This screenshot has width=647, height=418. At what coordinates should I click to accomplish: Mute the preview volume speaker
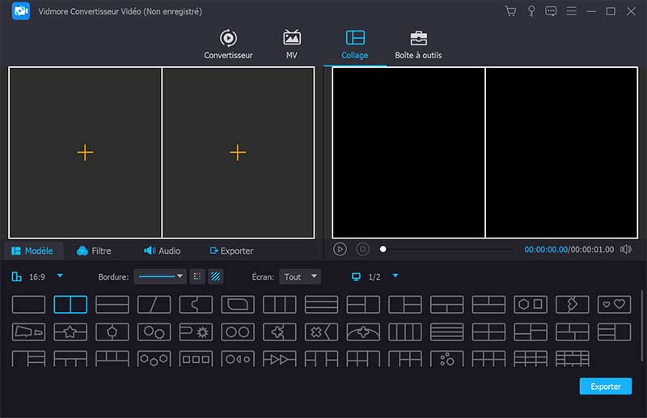(625, 249)
